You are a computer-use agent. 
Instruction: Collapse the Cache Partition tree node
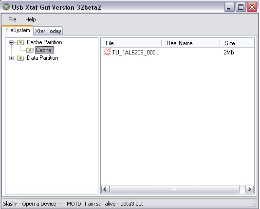pyautogui.click(x=11, y=42)
